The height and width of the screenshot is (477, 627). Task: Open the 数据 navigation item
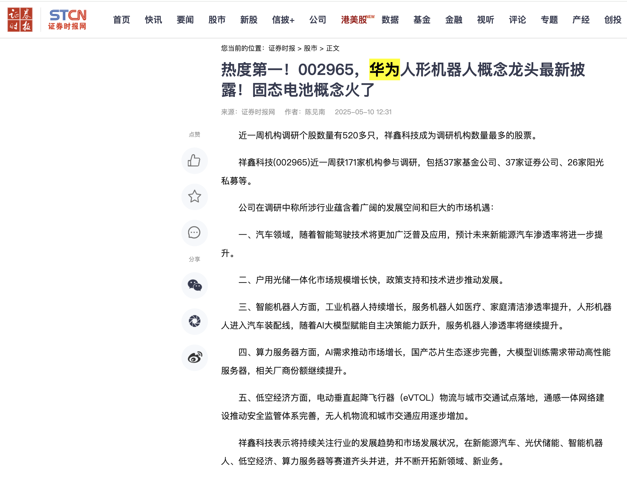pyautogui.click(x=390, y=20)
